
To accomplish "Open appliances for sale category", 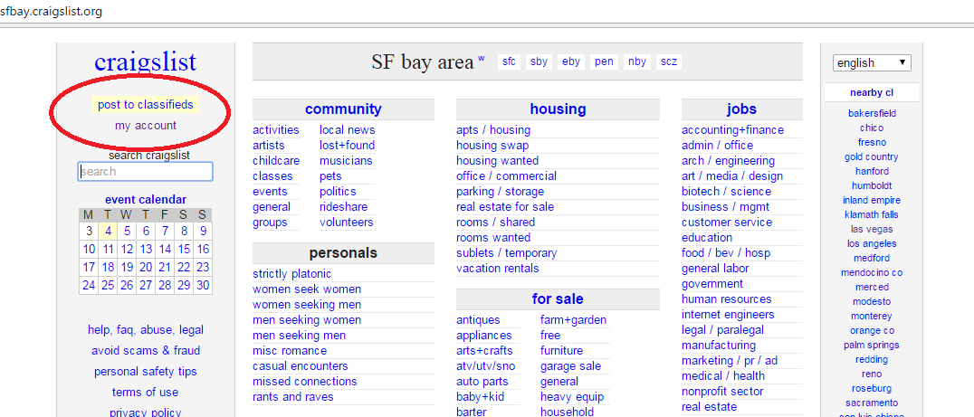I will click(x=484, y=335).
